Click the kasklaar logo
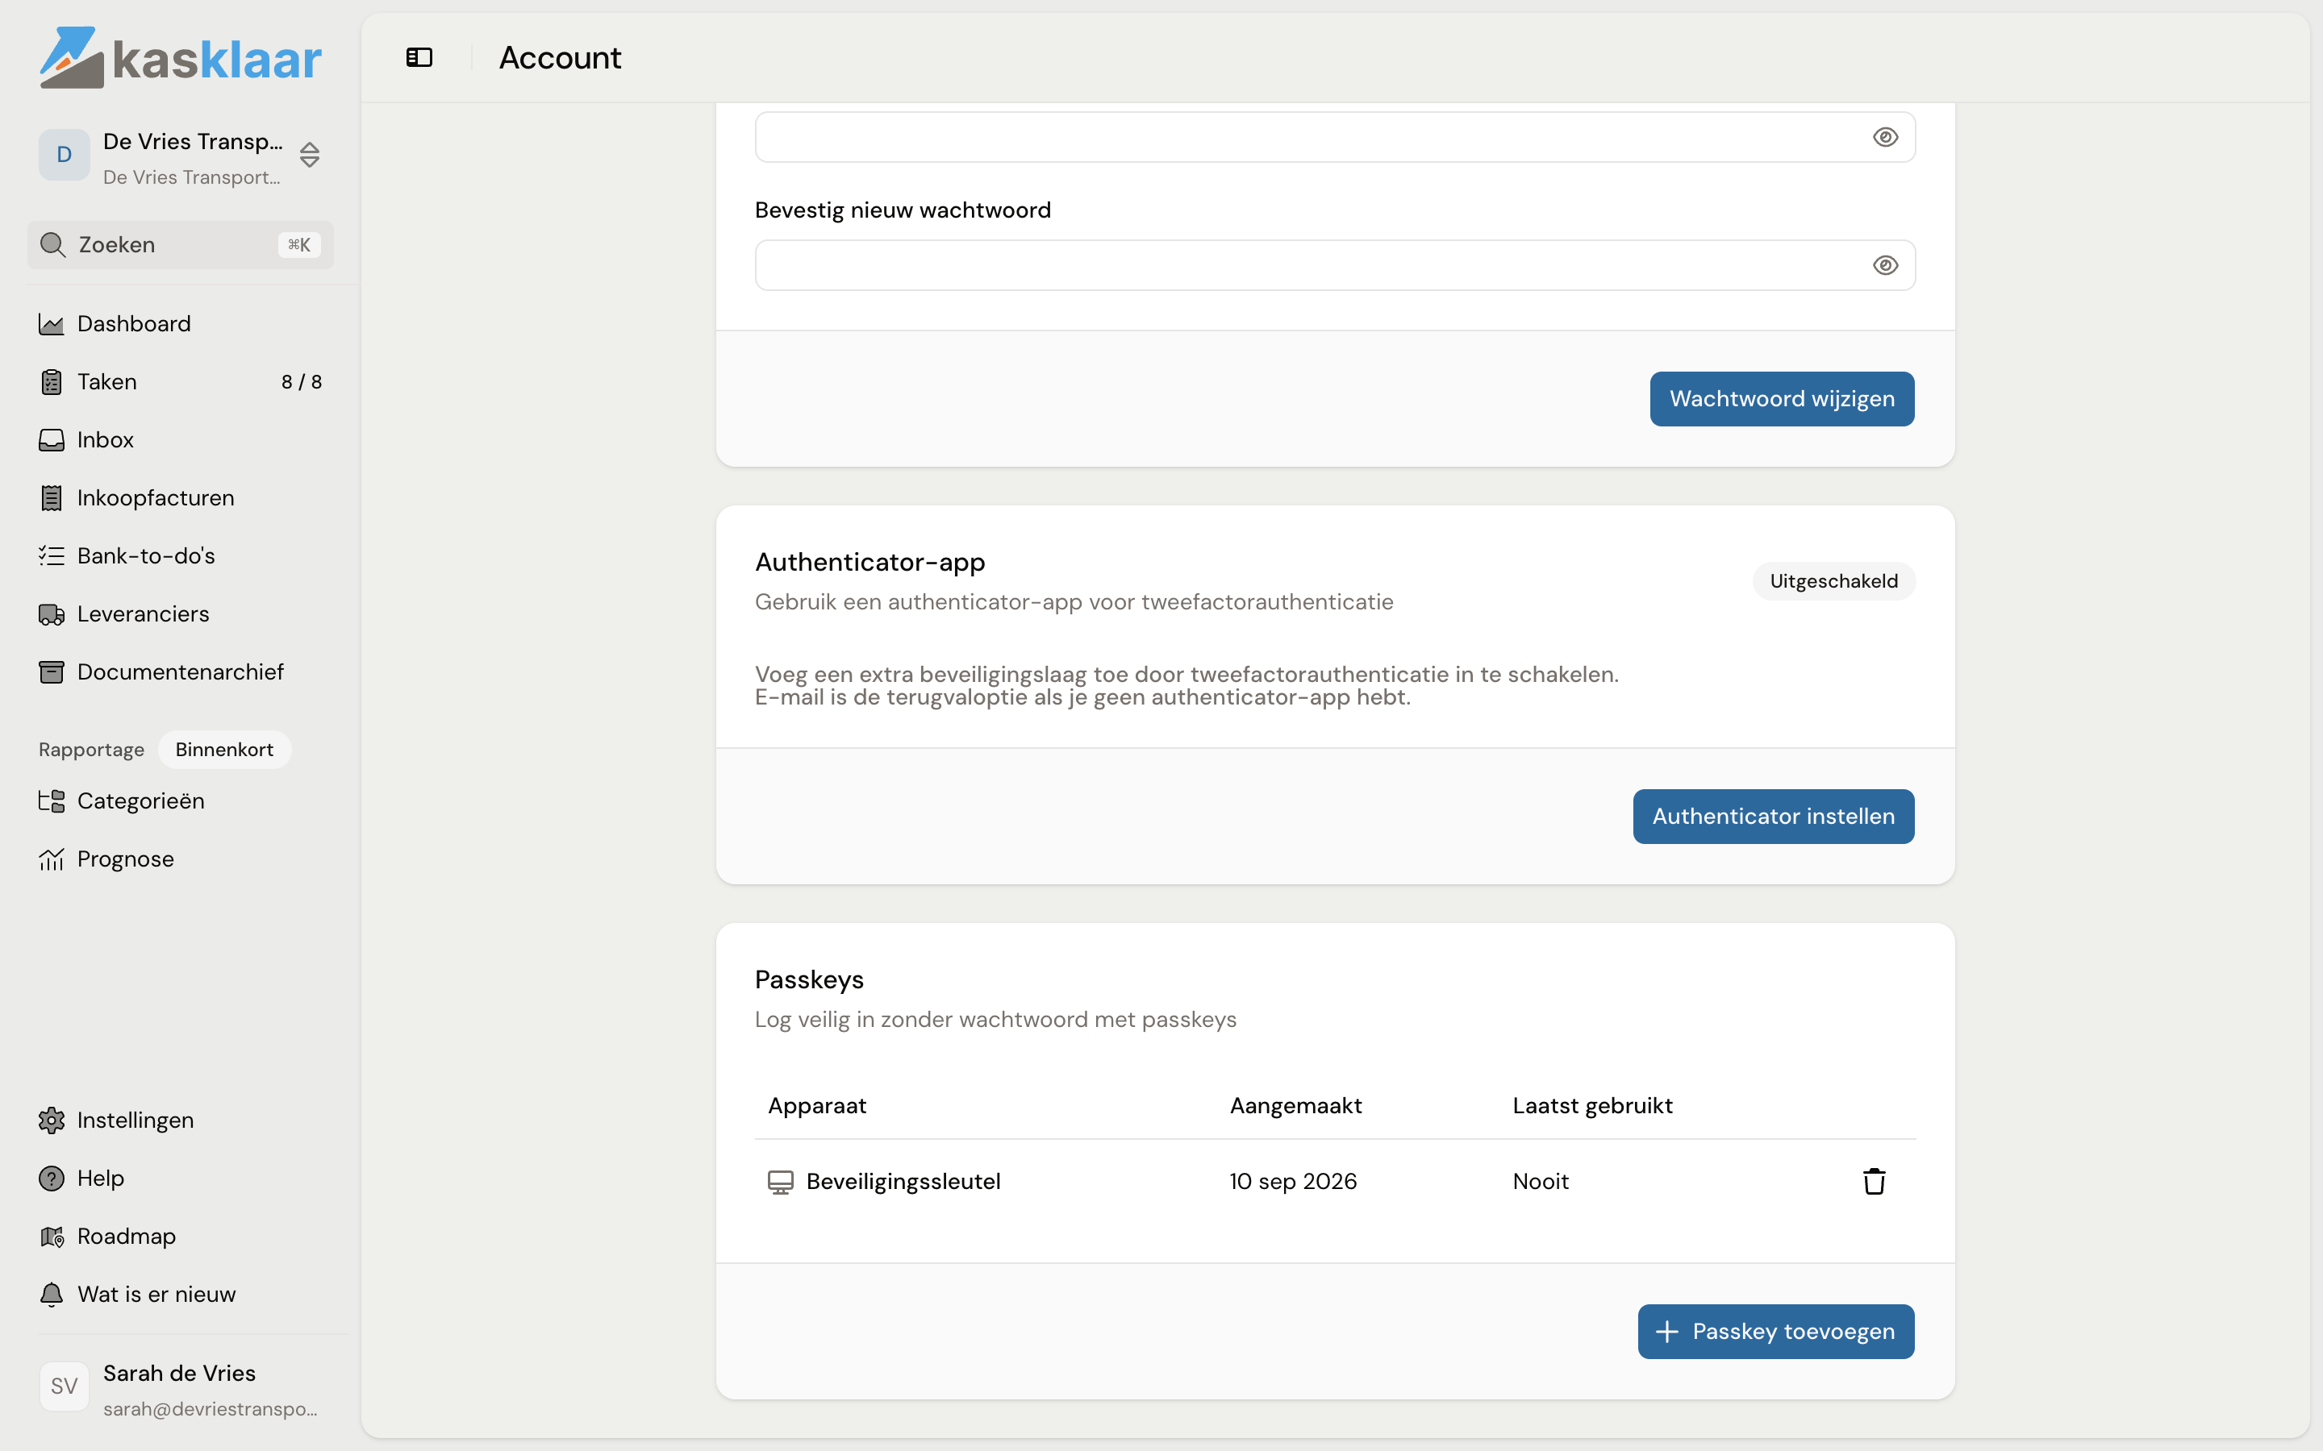The height and width of the screenshot is (1451, 2323). (x=181, y=57)
